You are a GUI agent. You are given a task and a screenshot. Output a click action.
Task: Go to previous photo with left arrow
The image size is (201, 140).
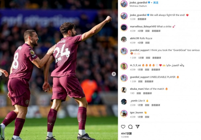1,74
